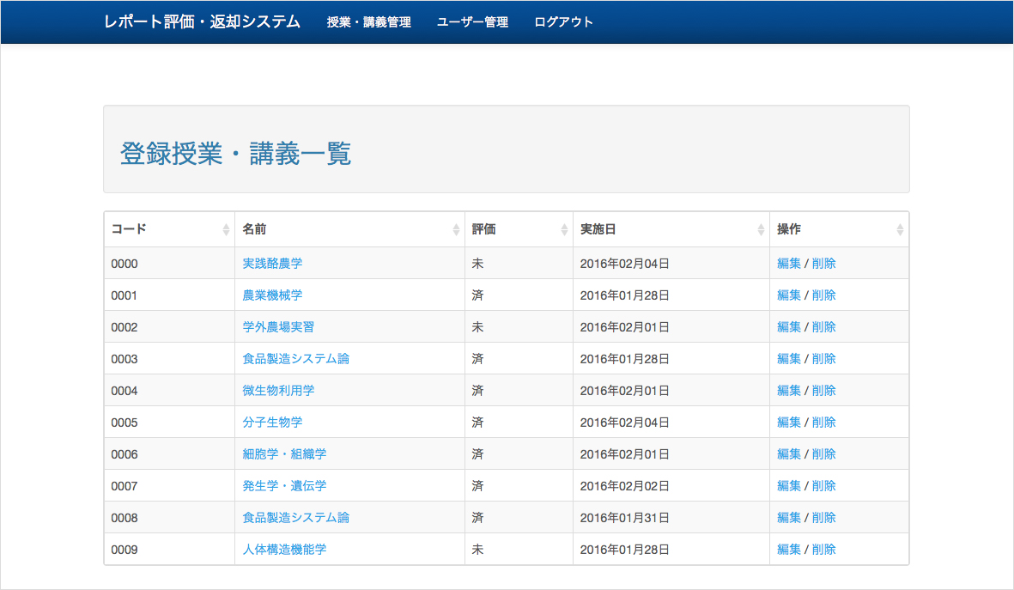Click sort arrows in コード column header
The height and width of the screenshot is (590, 1014).
pyautogui.click(x=226, y=229)
